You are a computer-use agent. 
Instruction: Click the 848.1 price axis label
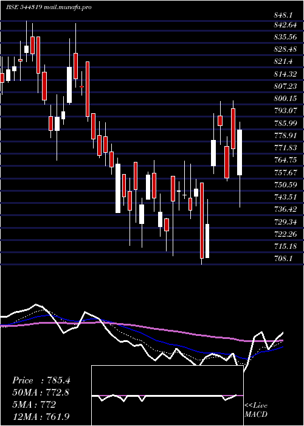pyautogui.click(x=285, y=15)
